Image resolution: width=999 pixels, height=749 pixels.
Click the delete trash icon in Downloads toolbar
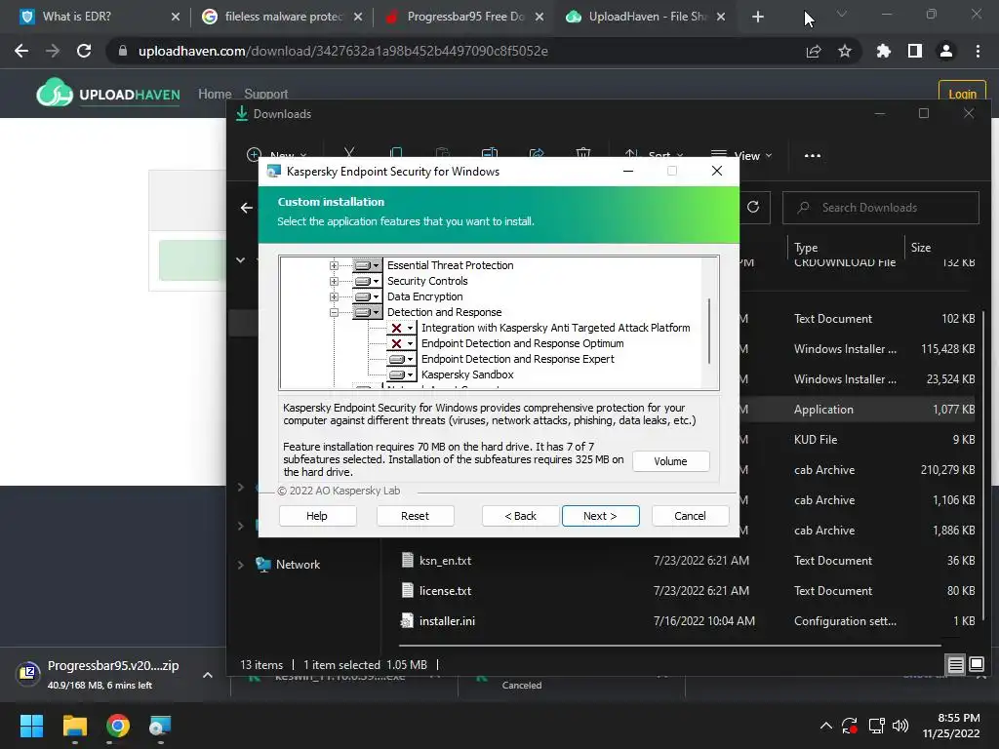(x=583, y=153)
